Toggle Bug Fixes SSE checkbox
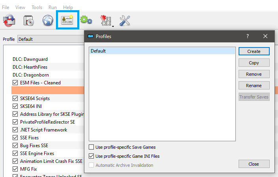The height and width of the screenshot is (177, 278). (x=15, y=146)
